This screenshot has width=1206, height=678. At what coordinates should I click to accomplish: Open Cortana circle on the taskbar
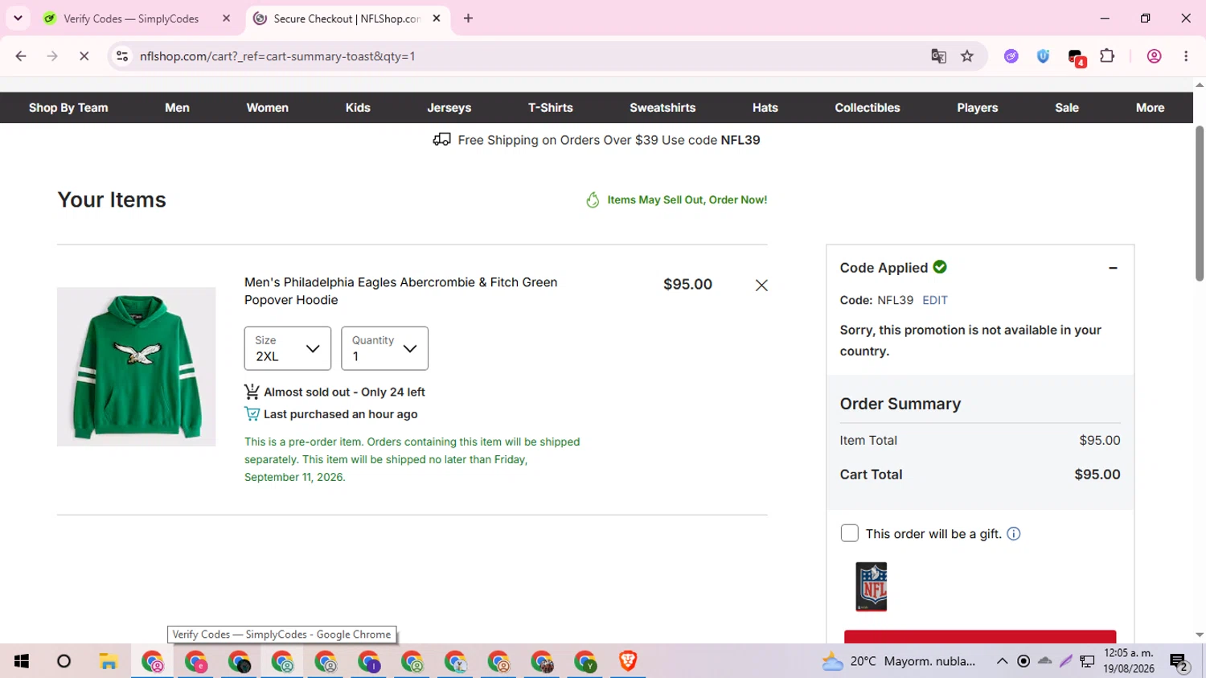[x=64, y=661]
